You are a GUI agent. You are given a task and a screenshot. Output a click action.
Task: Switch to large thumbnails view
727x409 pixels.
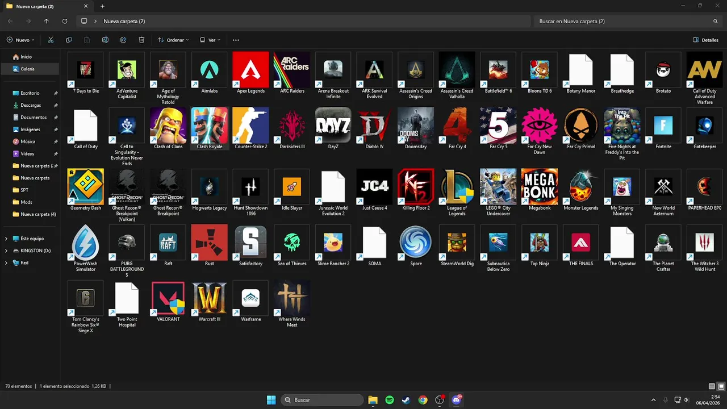[721, 386]
